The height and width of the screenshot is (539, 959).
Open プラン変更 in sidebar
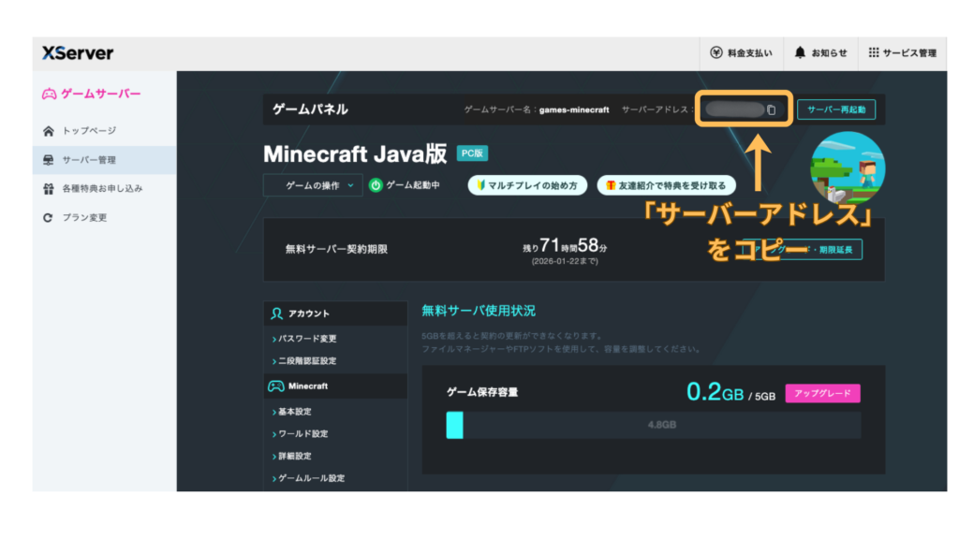pyautogui.click(x=84, y=218)
